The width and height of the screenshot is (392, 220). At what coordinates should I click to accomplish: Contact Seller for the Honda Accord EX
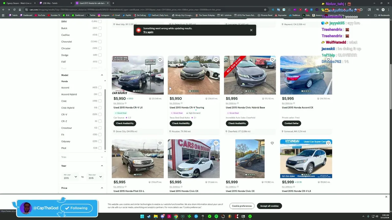pyautogui.click(x=292, y=123)
